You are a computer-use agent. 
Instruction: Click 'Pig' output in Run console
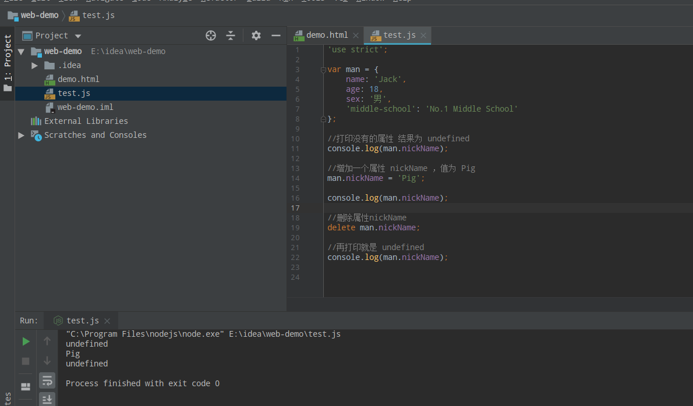tap(73, 354)
